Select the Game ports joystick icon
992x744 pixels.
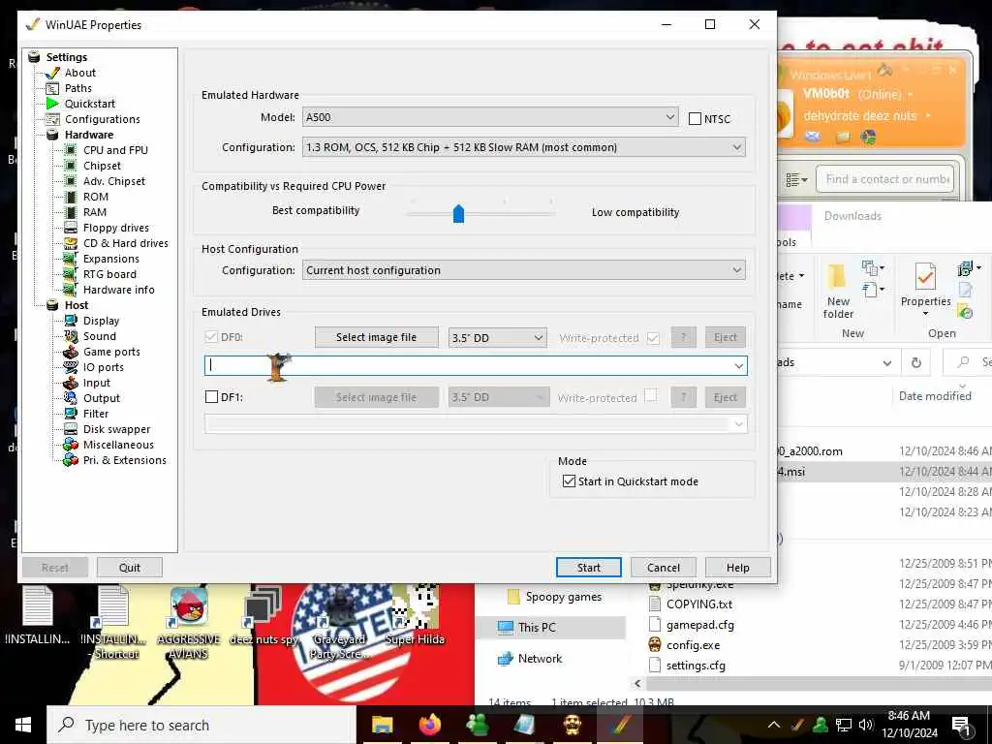(x=71, y=352)
